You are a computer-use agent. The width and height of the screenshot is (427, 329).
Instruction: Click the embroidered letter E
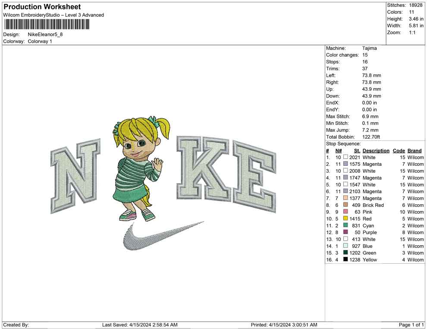coord(254,177)
